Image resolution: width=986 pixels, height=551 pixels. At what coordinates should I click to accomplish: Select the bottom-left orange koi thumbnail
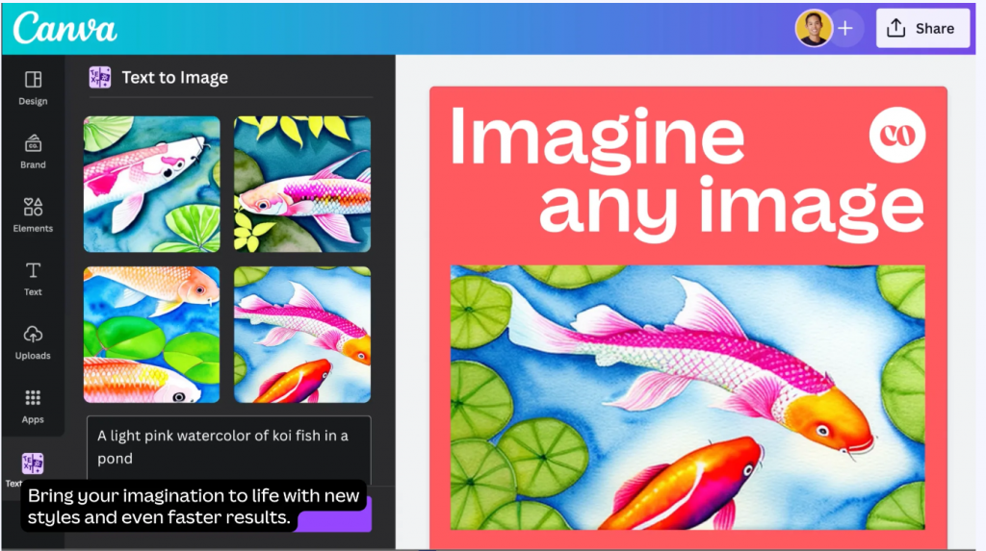click(x=151, y=335)
